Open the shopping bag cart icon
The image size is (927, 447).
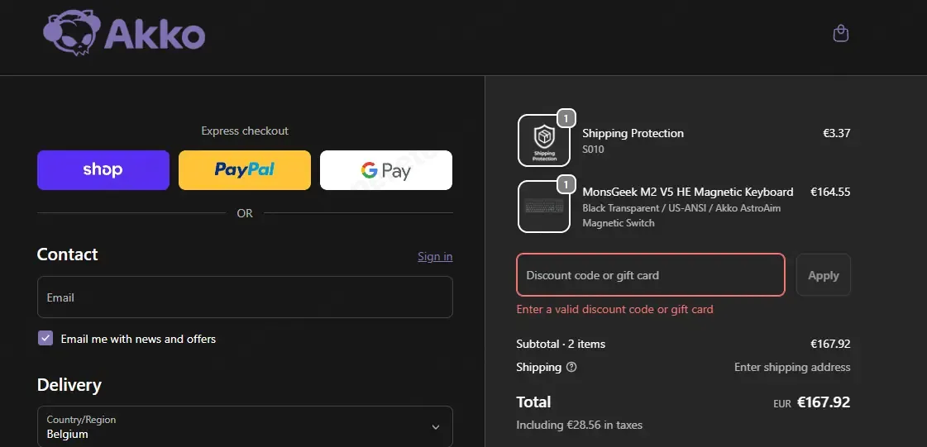pos(841,34)
